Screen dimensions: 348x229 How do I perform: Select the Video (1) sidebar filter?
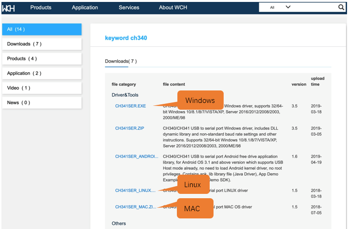42,88
